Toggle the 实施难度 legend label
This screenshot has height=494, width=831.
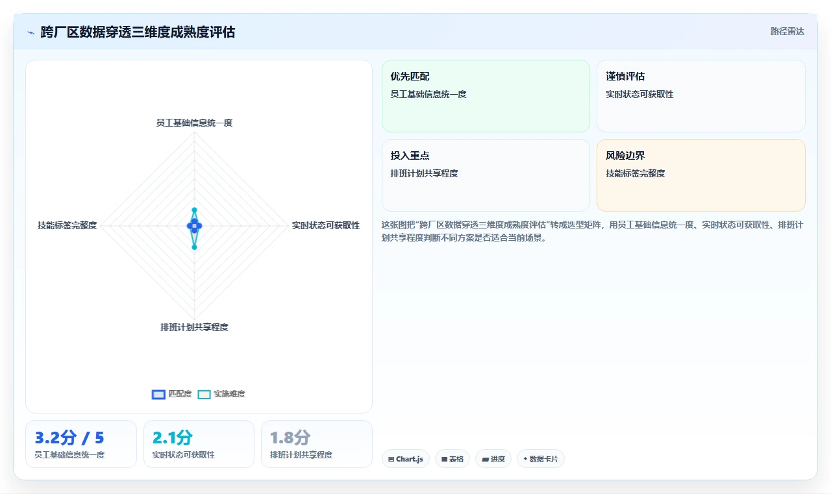(230, 394)
